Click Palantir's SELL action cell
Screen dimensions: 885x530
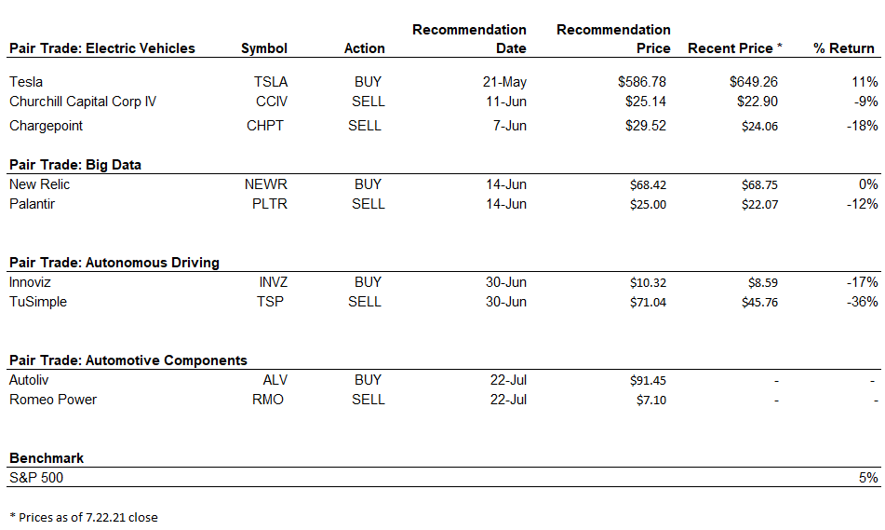[x=368, y=204]
